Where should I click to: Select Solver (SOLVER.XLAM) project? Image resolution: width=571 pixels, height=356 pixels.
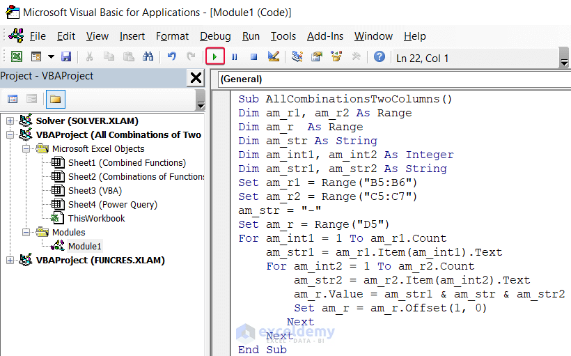pyautogui.click(x=87, y=121)
